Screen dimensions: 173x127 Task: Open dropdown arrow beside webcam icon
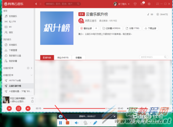pyautogui.click(x=91, y=123)
